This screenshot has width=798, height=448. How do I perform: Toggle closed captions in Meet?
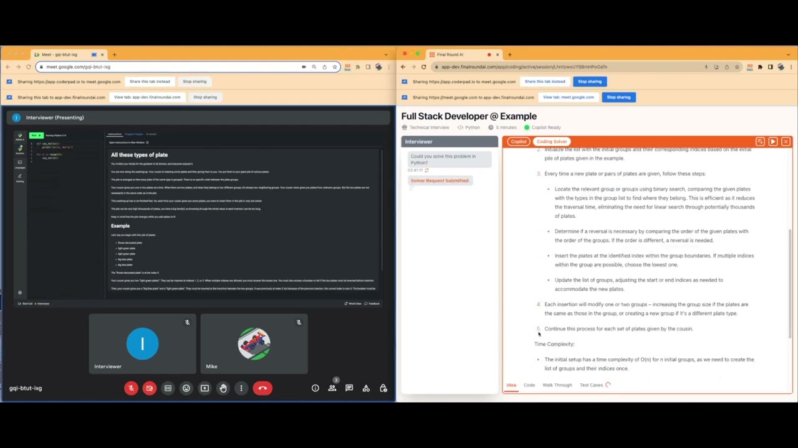(x=168, y=388)
